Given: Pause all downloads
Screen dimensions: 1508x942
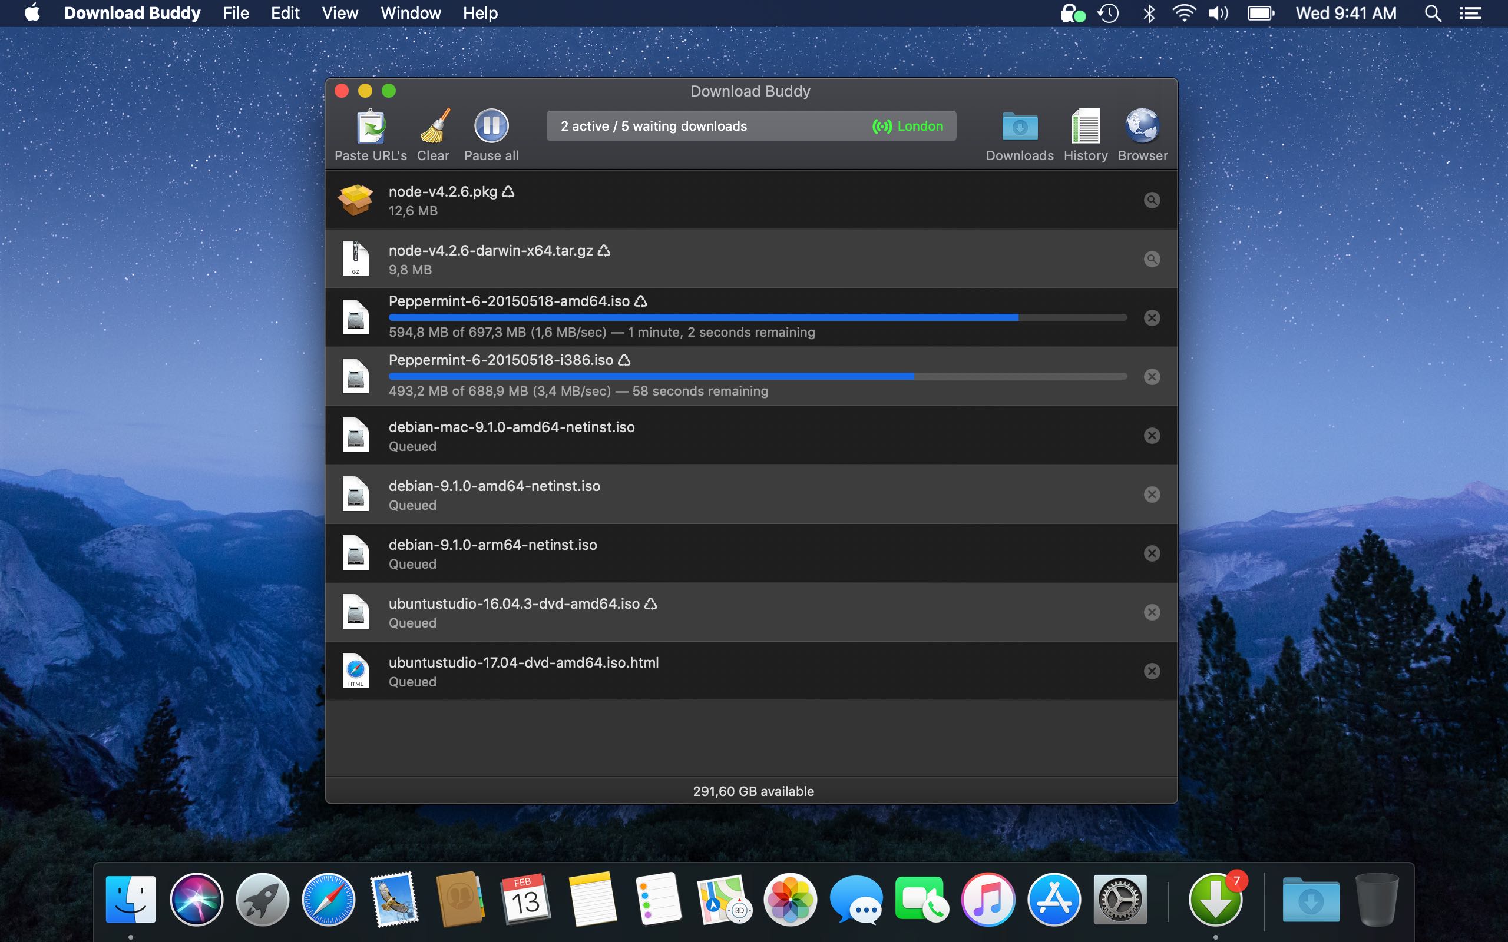Looking at the screenshot, I should pyautogui.click(x=491, y=126).
